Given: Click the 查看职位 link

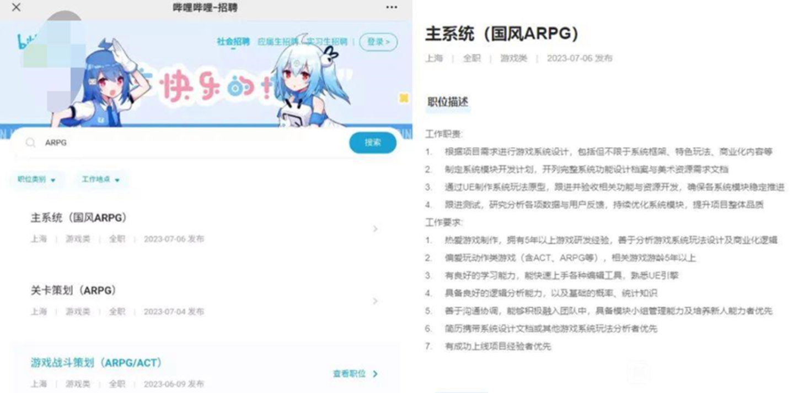Looking at the screenshot, I should (349, 374).
